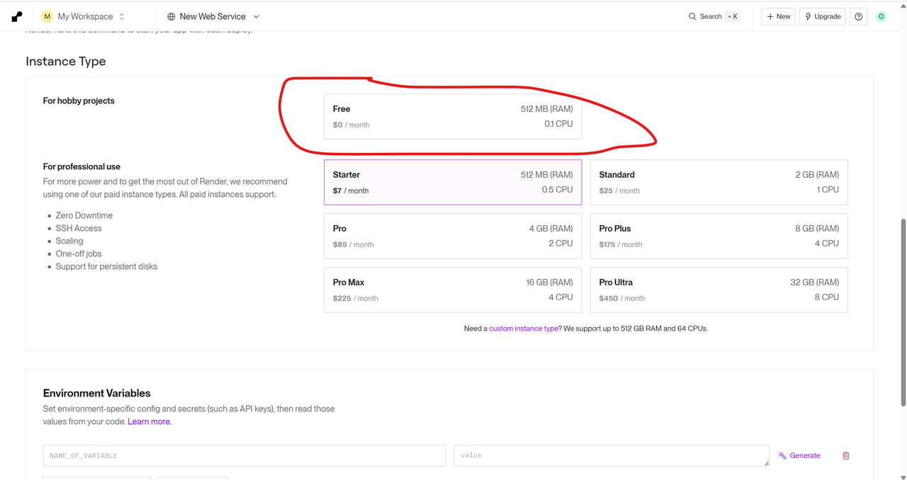Click the magic wand Generate icon

point(782,455)
